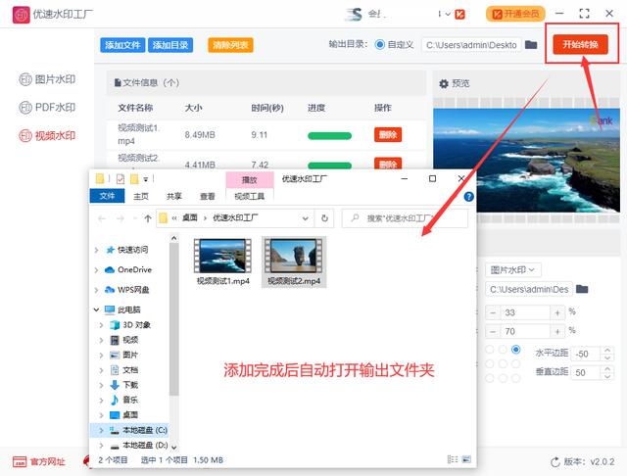Screen dimensions: 627x476
Task: Open the 图片水印 watermark type dropdown
Action: [x=513, y=270]
